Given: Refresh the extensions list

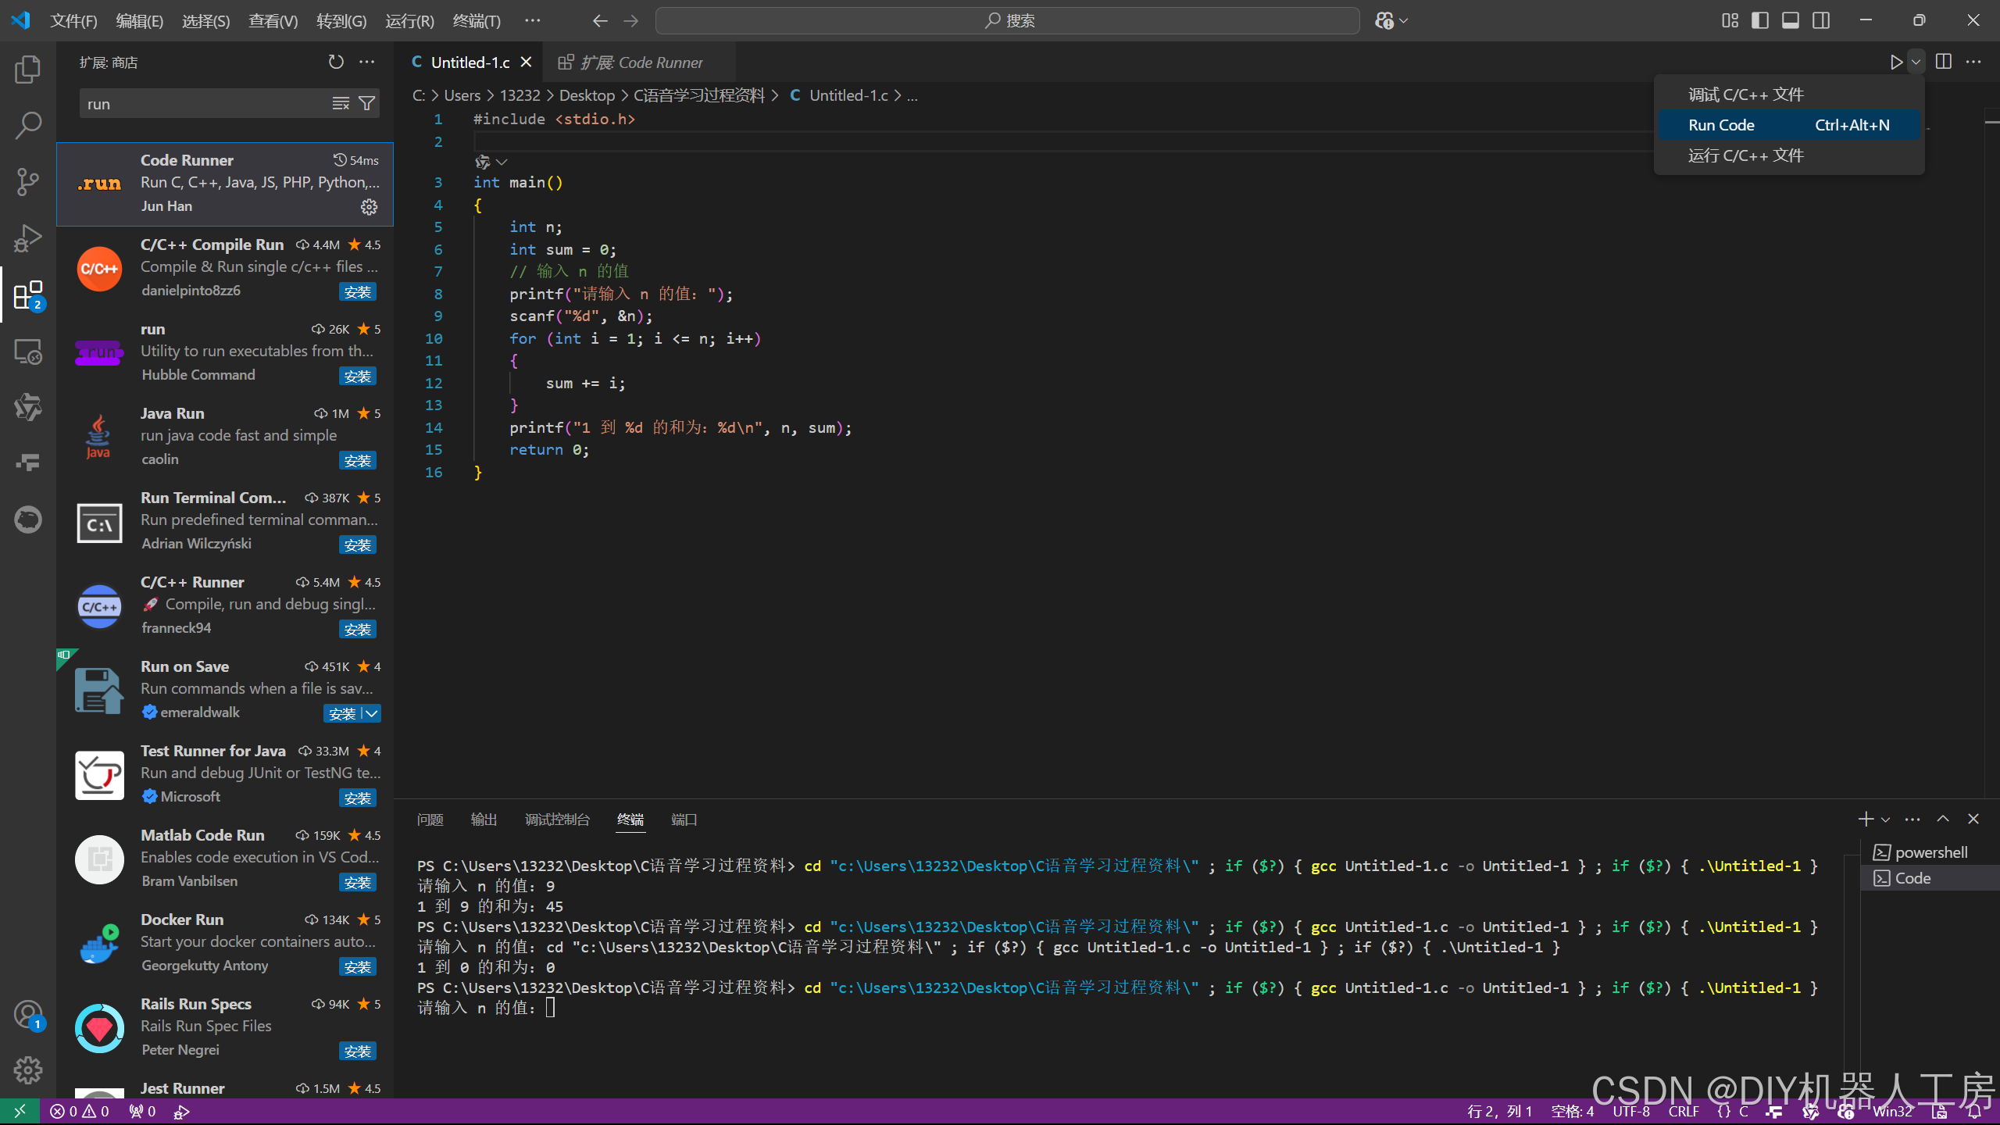Looking at the screenshot, I should tap(335, 62).
